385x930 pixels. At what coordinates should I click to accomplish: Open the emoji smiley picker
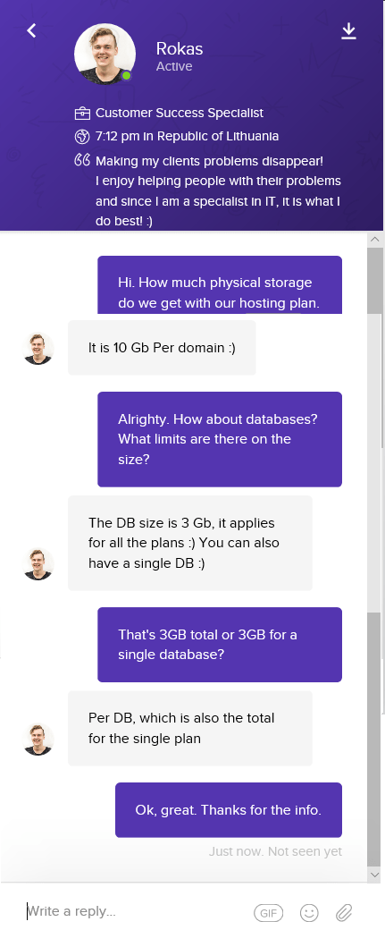tap(309, 913)
